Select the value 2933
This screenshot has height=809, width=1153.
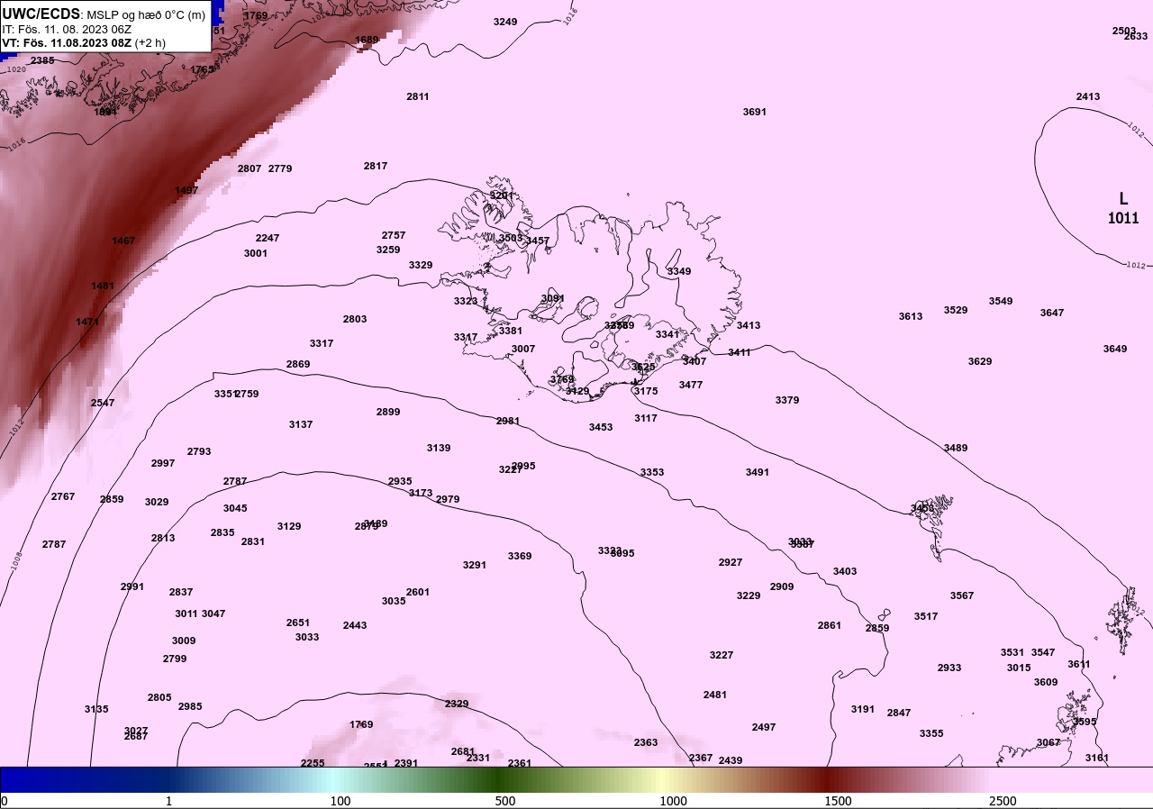click(x=949, y=668)
